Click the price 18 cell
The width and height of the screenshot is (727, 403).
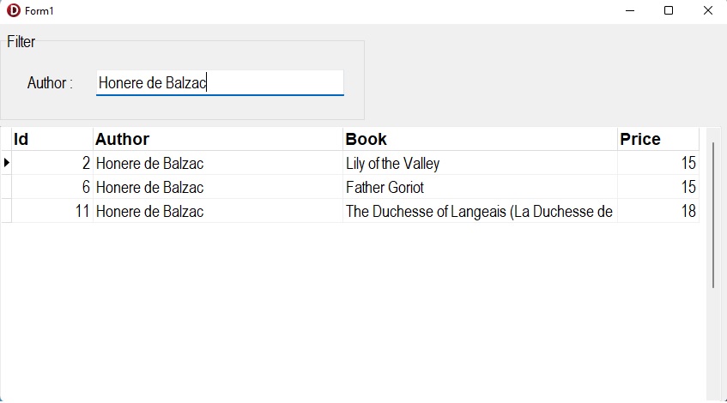tap(657, 212)
